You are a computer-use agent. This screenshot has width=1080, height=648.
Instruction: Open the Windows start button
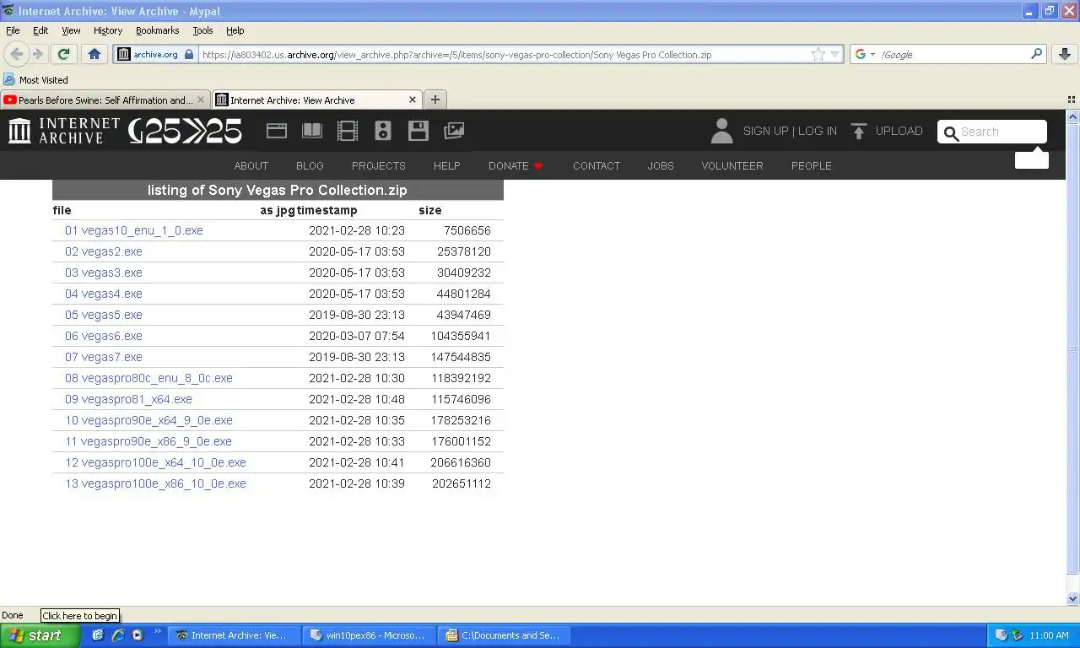[x=40, y=635]
